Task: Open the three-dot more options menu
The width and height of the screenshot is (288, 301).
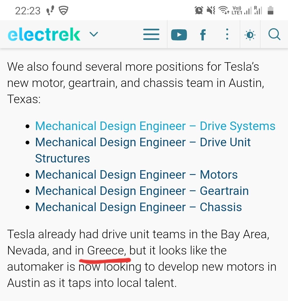Action: coord(227,34)
